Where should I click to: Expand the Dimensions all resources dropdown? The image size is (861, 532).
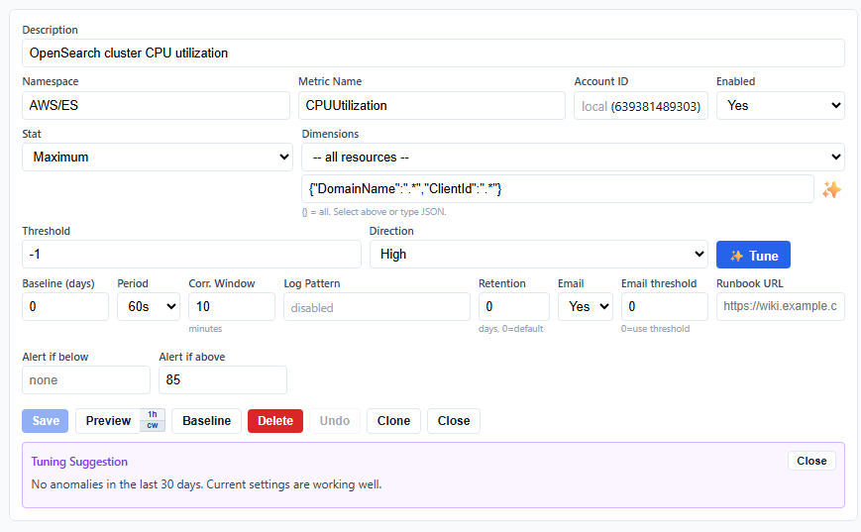click(x=573, y=157)
